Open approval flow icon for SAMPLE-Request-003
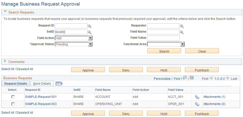The width and height of the screenshot is (243, 117). [x=197, y=104]
